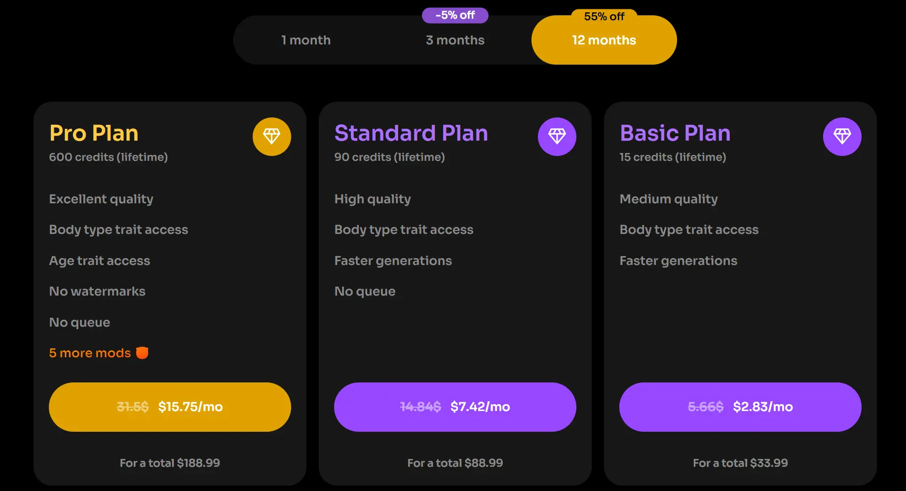Screen dimensions: 906x491
Task: Click the For a total $88.99 text
Action: click(x=455, y=463)
